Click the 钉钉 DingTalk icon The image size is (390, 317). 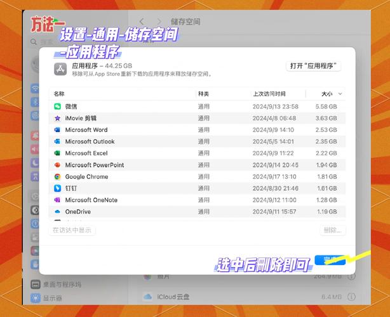click(x=57, y=188)
